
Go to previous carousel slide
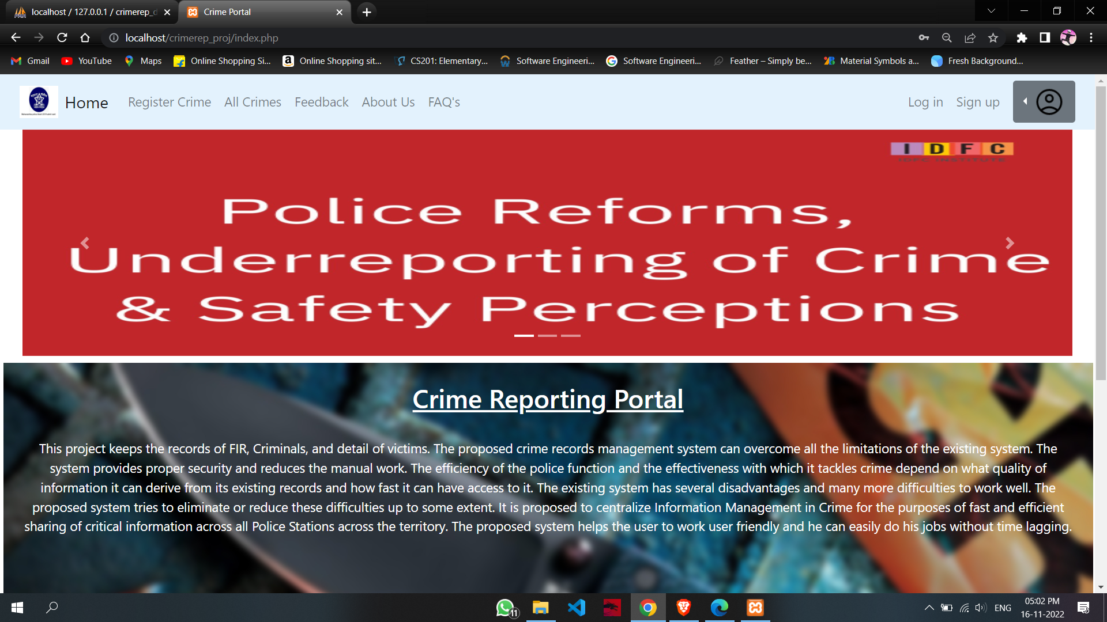[85, 243]
